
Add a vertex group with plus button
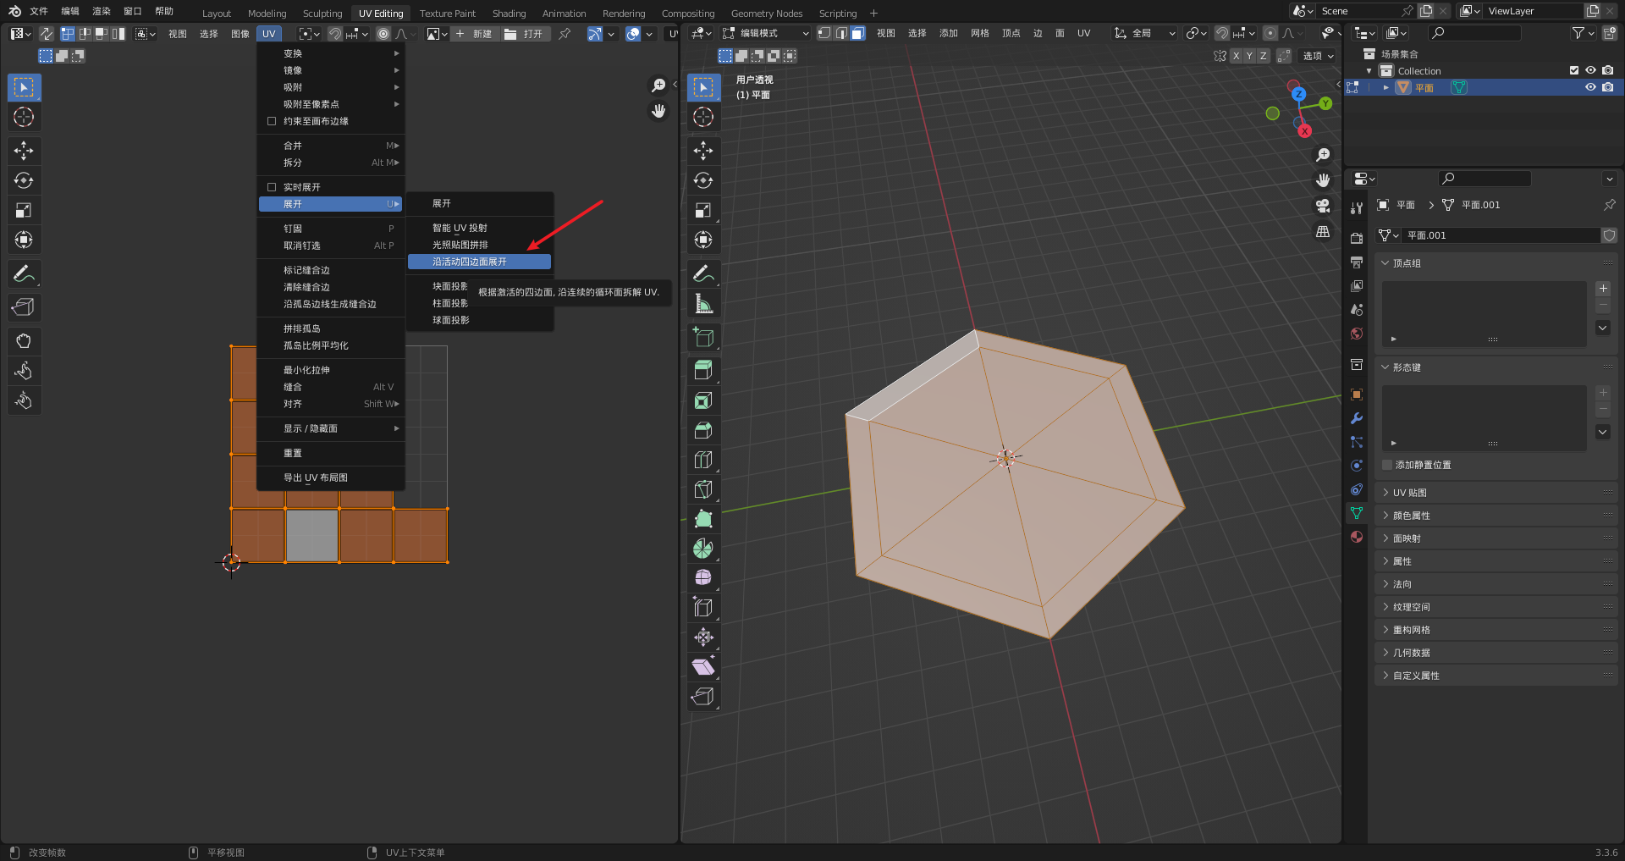pos(1603,289)
